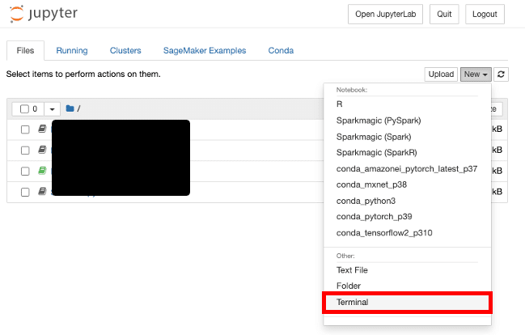Click the Jupyter logo
525x335 pixels.
(44, 14)
